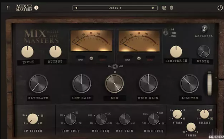224x139 pixels.
Task: Click the six-dot drag handle icon
Action: [x=8, y=8]
